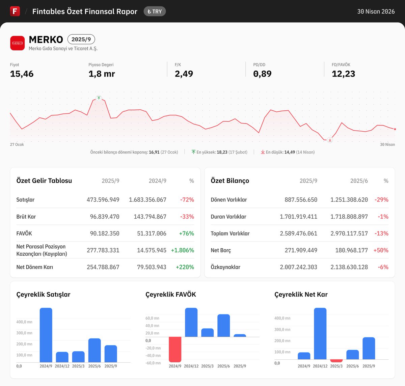Click the red 2025/3 Net Kar bar

click(x=336, y=361)
